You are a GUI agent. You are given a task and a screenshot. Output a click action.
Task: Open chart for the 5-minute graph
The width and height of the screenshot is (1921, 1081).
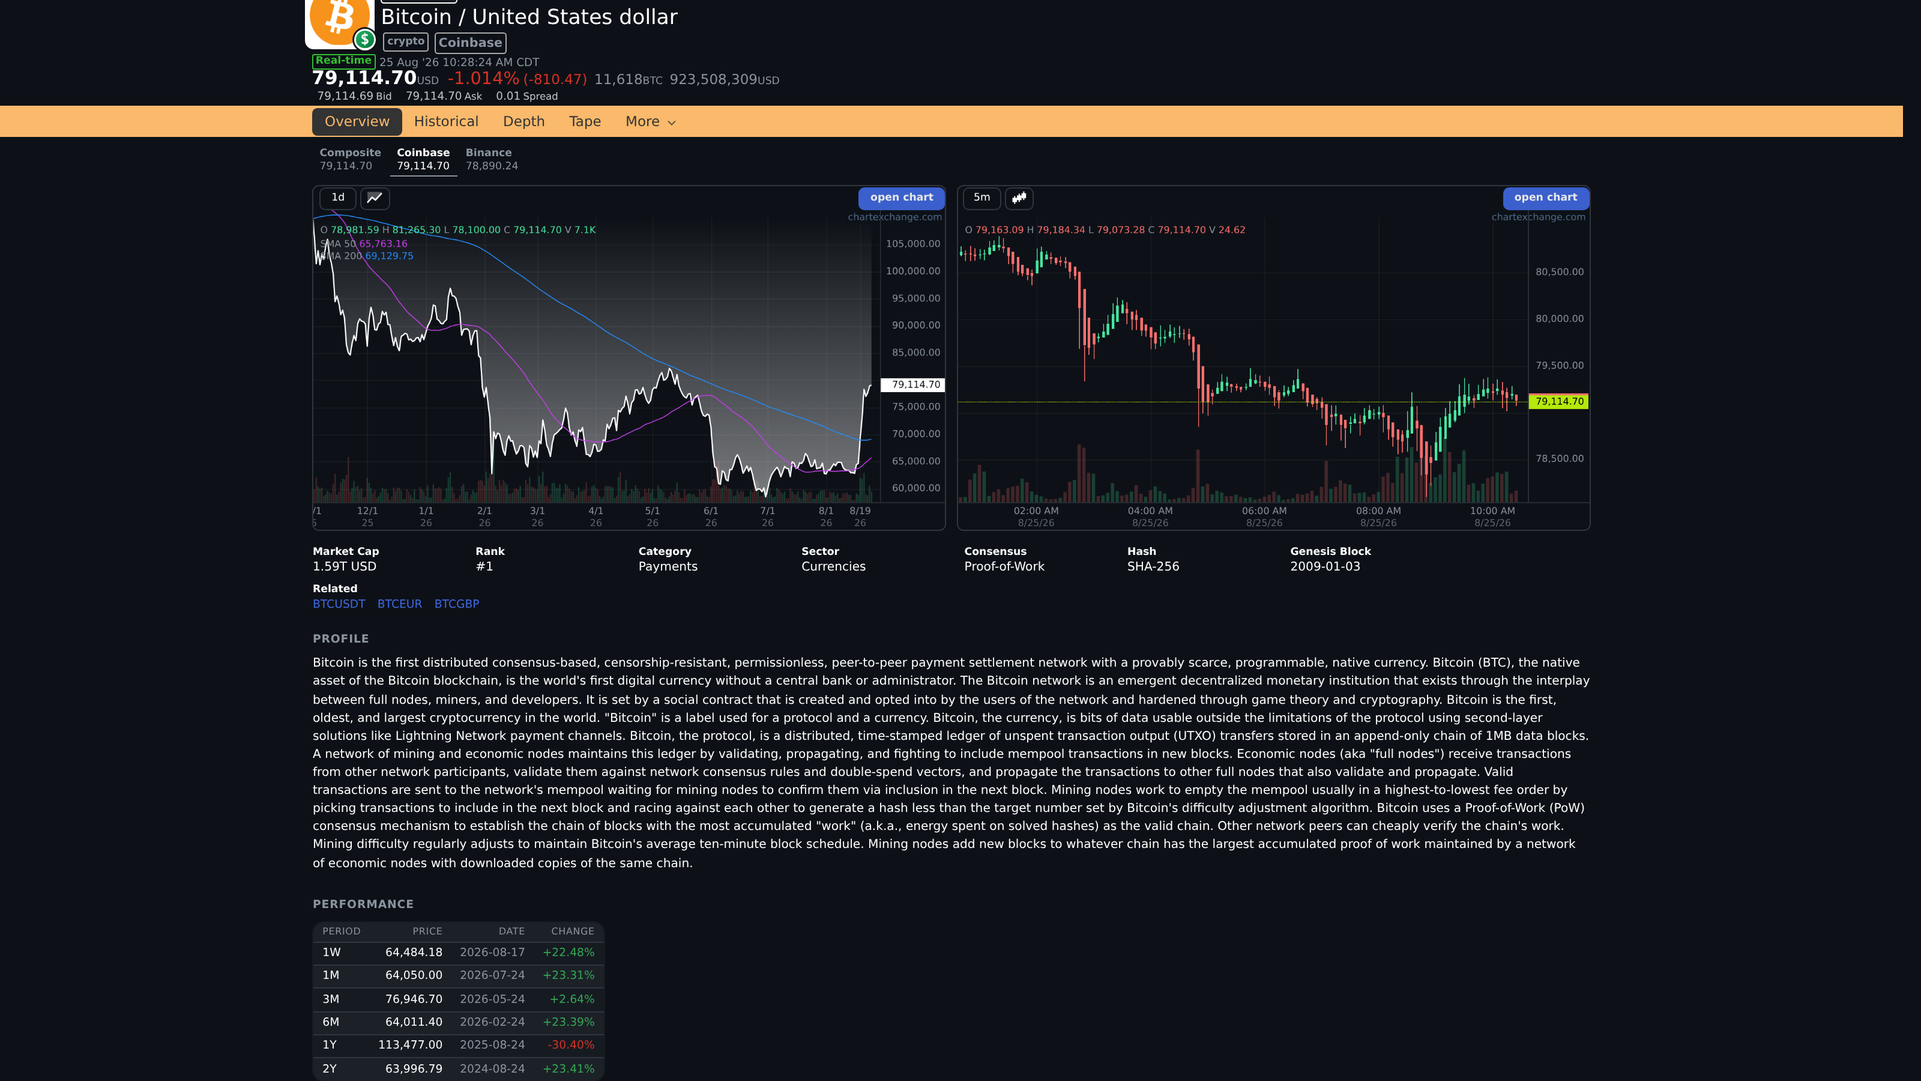pos(1545,198)
